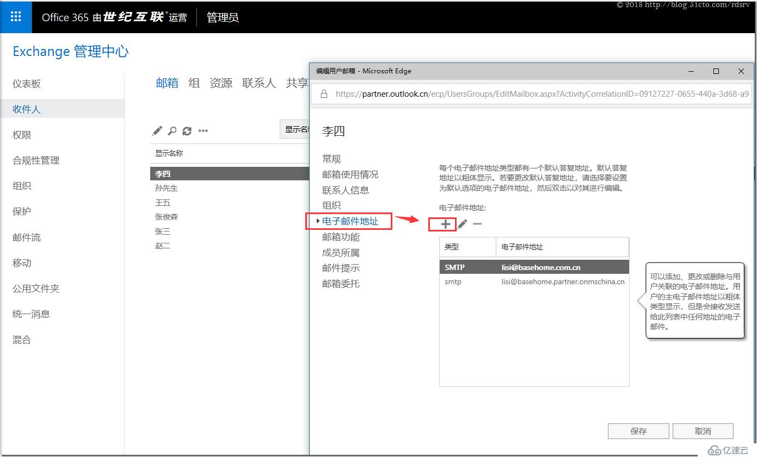The height and width of the screenshot is (457, 757).
Task: Switch to the 联系人 tab
Action: click(259, 83)
